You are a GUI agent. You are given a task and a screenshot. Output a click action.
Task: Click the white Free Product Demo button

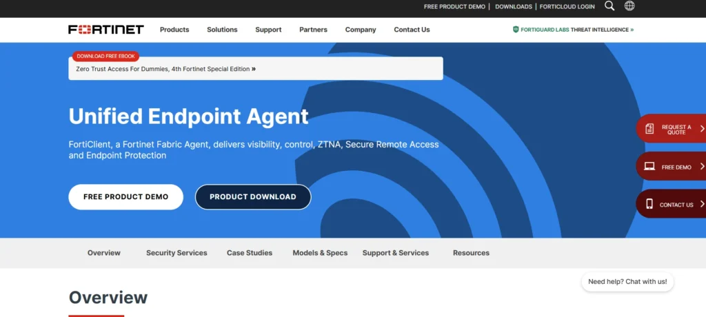tap(125, 197)
